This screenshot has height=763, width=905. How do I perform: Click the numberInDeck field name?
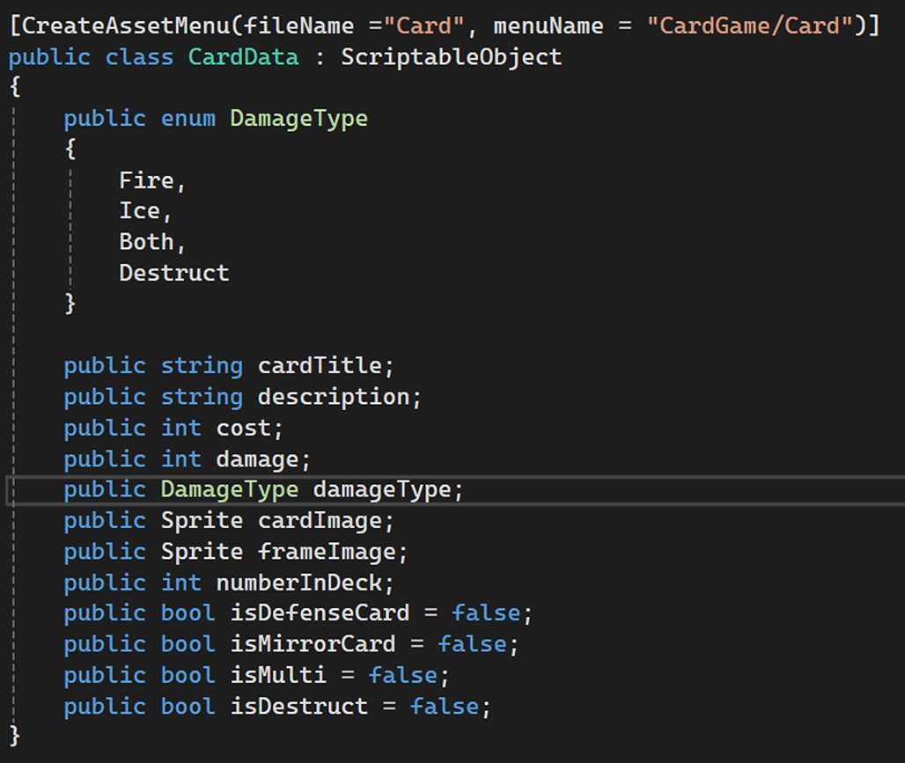(298, 583)
